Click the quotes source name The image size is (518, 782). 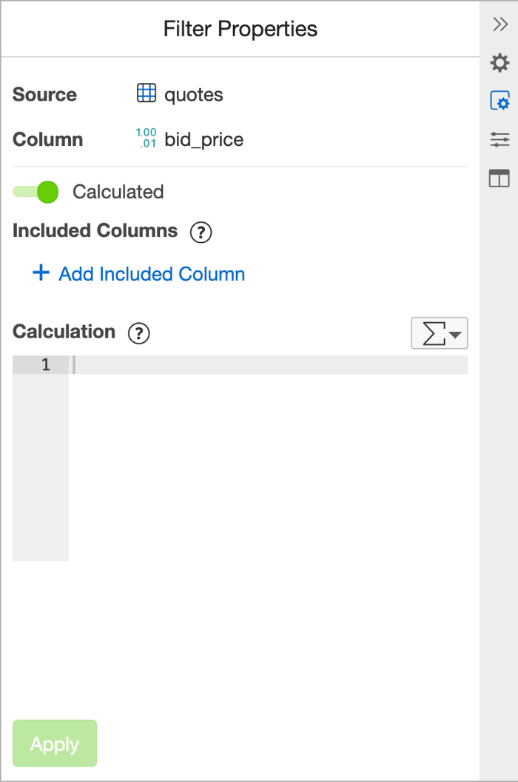(194, 95)
